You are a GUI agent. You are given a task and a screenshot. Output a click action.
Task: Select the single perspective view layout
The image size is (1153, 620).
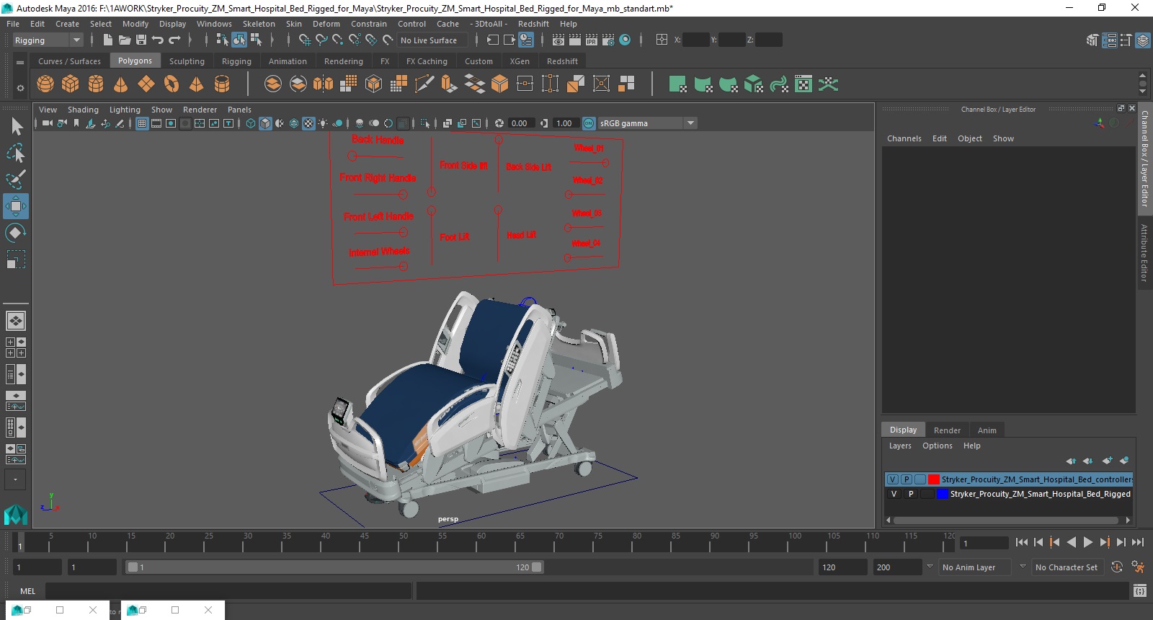[16, 321]
